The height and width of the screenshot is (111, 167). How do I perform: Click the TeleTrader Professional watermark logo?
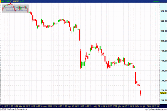(15, 7)
